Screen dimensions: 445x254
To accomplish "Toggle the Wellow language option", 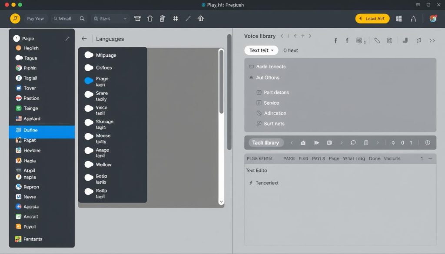I will coord(90,165).
